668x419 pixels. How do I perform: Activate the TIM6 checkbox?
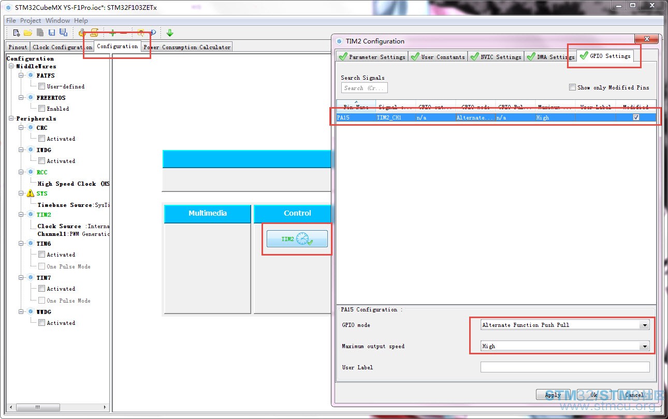41,255
